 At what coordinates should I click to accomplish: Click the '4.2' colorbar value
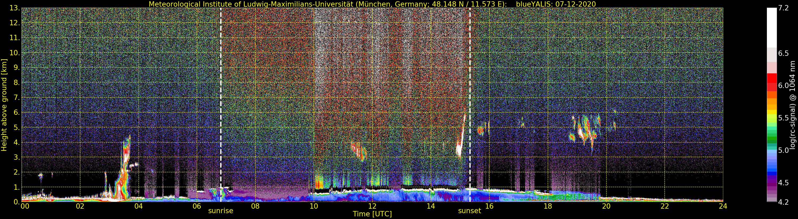click(783, 202)
